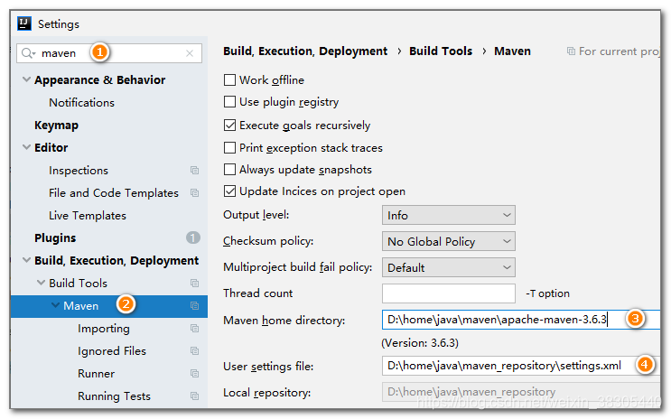Click the '-T option' hint text
Image resolution: width=671 pixels, height=419 pixels.
click(548, 293)
